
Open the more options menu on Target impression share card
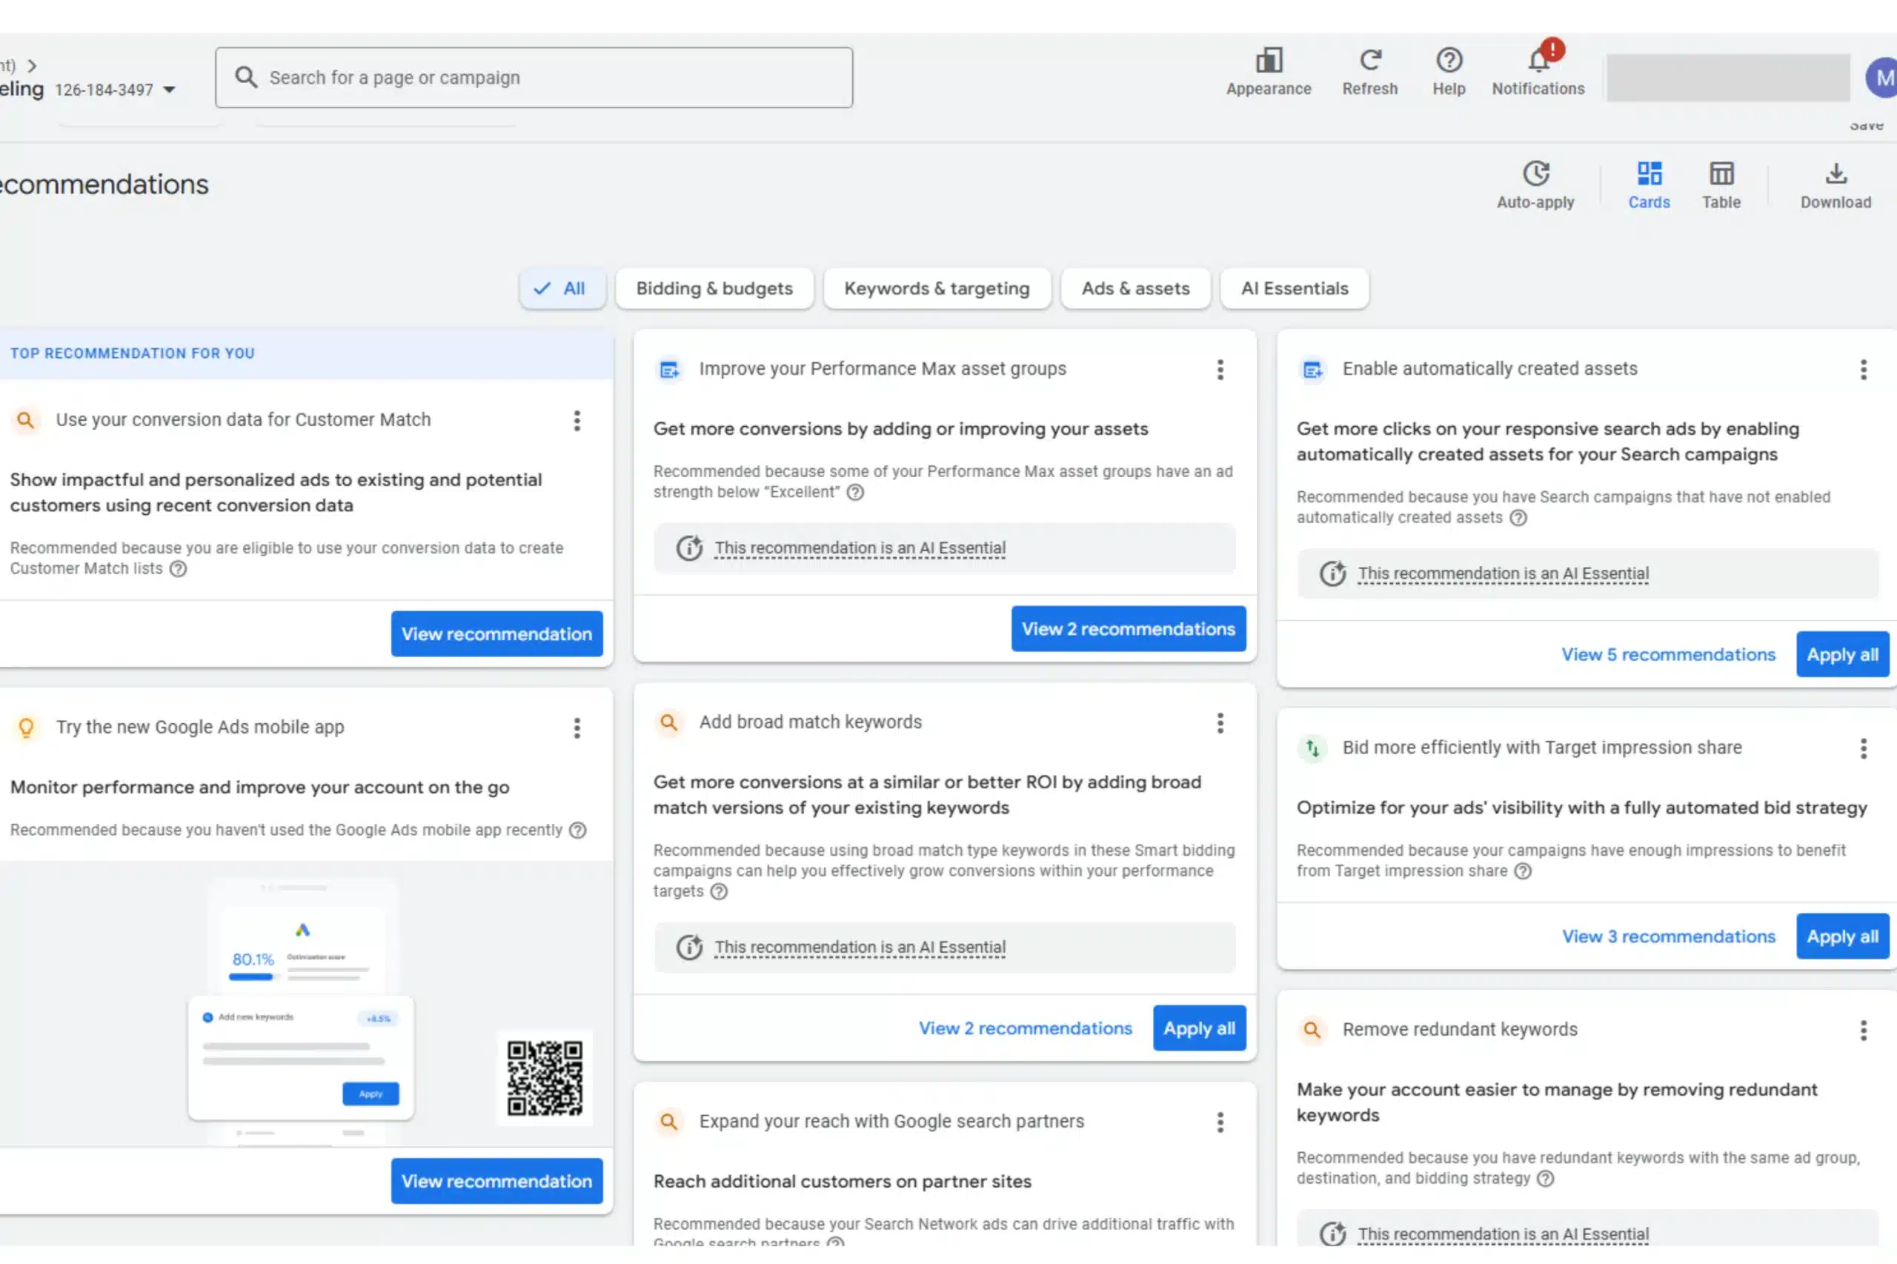click(x=1863, y=749)
